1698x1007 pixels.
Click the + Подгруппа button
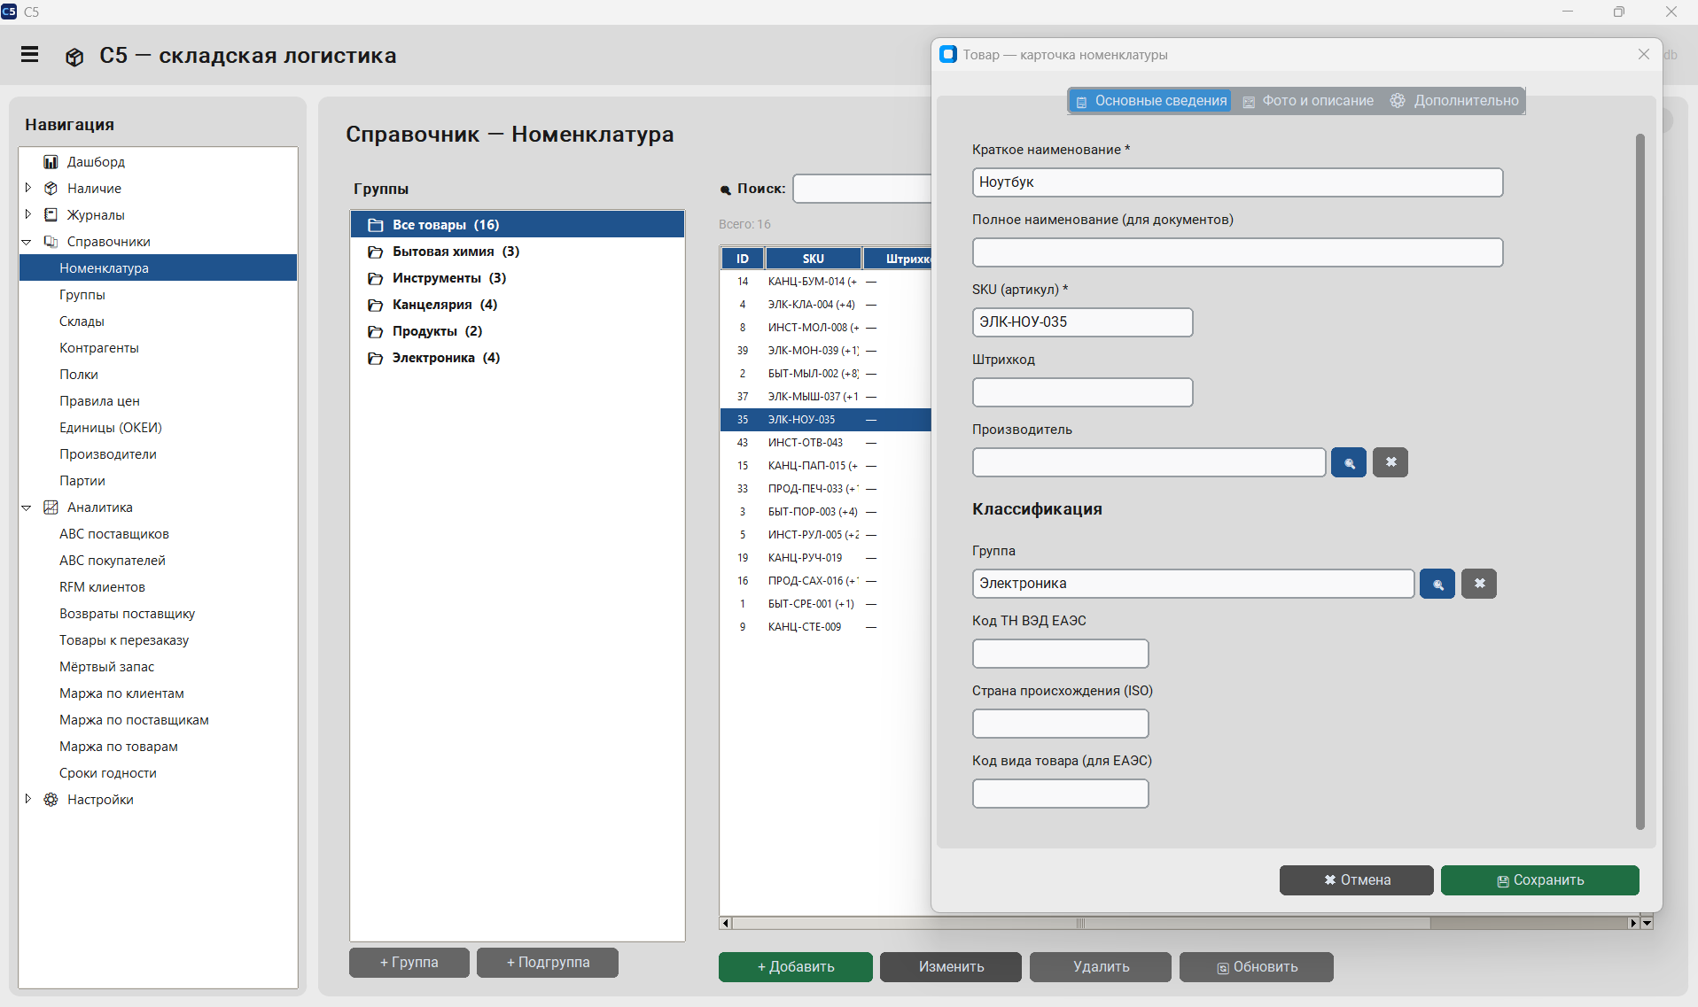point(547,963)
